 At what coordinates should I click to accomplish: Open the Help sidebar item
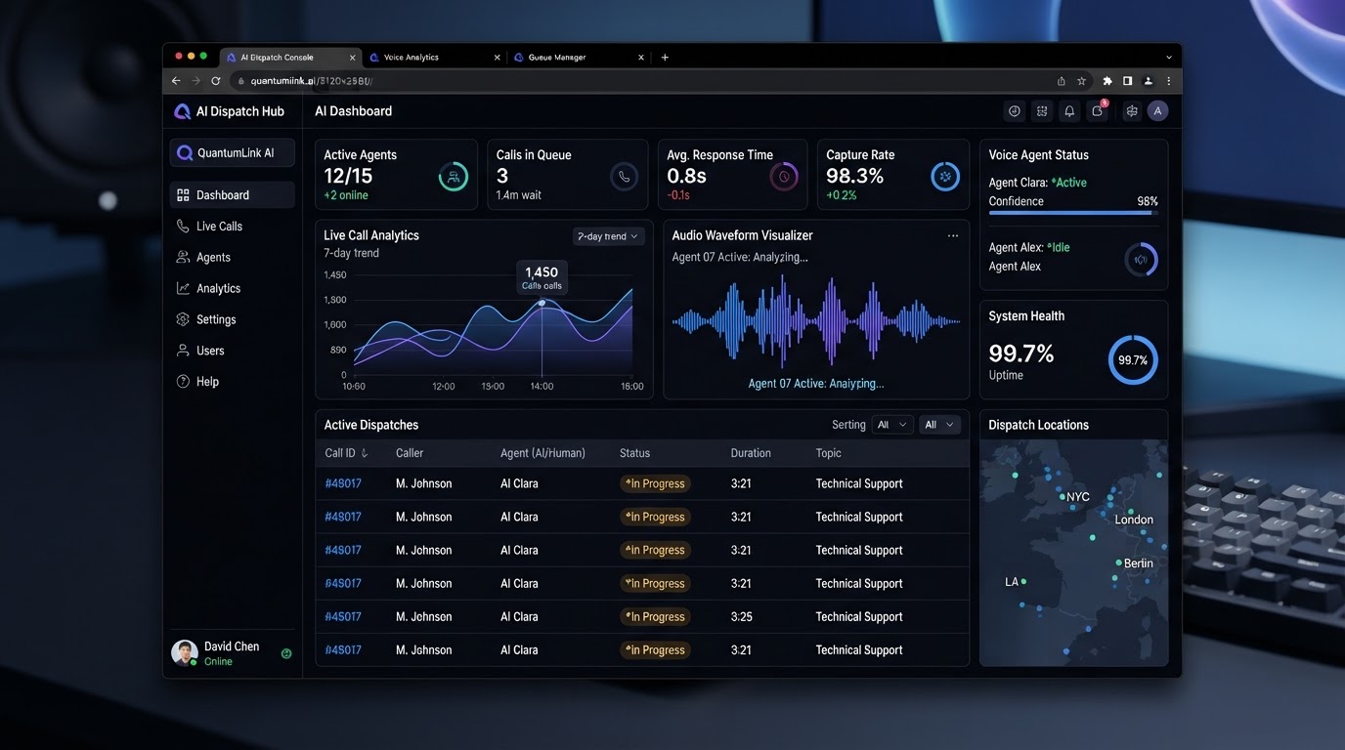232,382
